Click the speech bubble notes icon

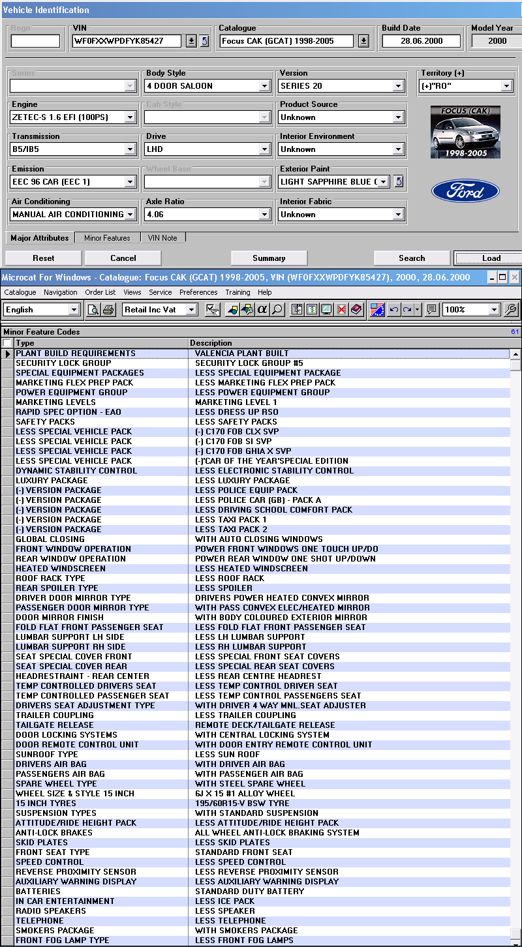[431, 310]
